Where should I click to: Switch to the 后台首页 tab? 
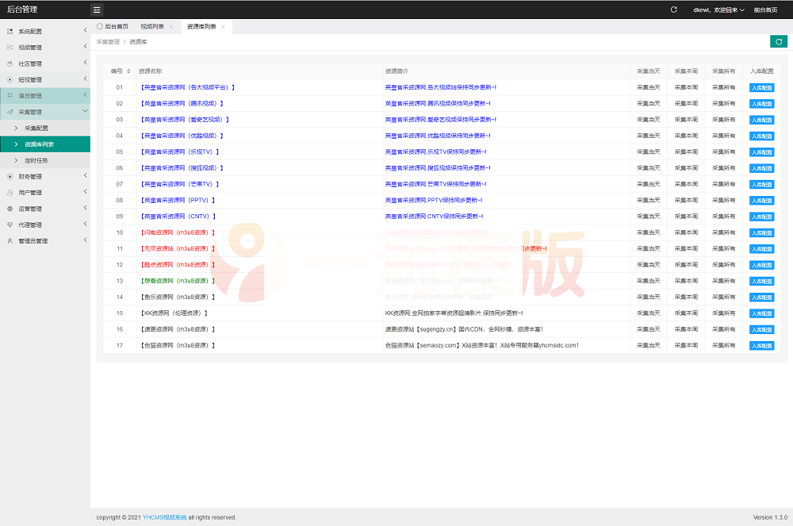(x=113, y=27)
